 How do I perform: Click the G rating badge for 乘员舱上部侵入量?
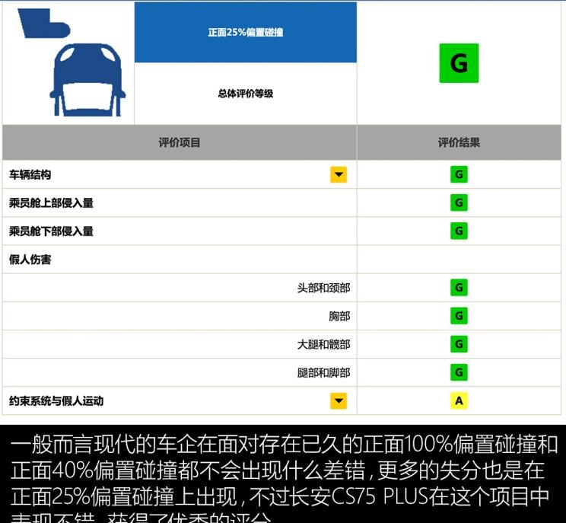pyautogui.click(x=459, y=203)
